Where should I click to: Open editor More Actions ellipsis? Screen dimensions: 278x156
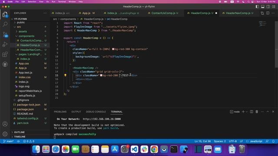(273, 13)
